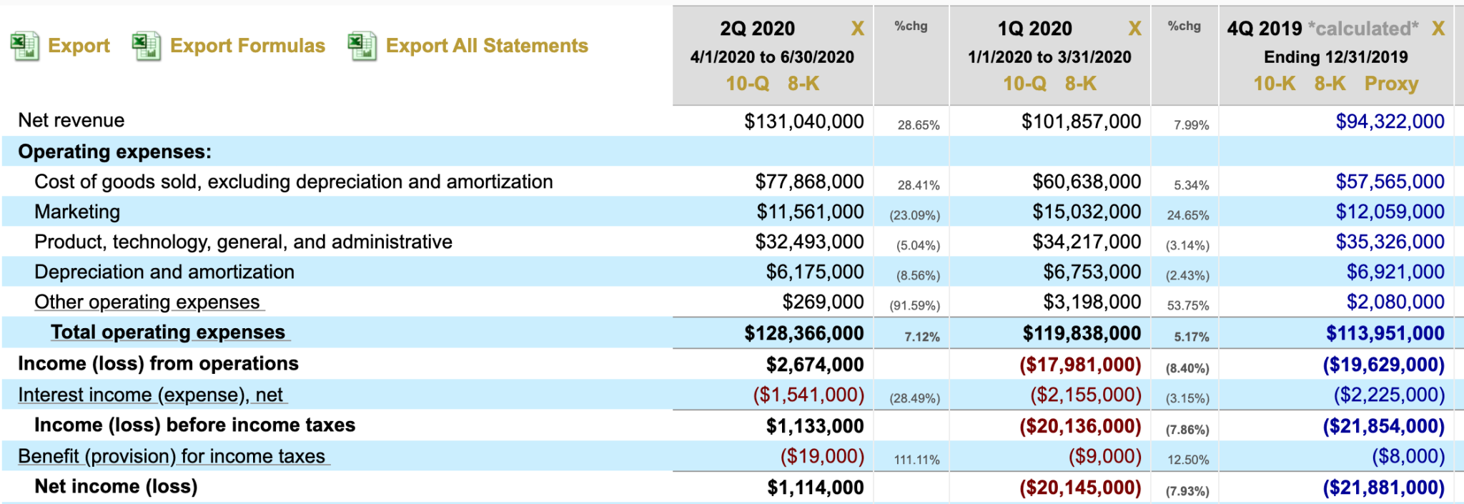Click the Export text link
This screenshot has height=504, width=1464.
79,46
